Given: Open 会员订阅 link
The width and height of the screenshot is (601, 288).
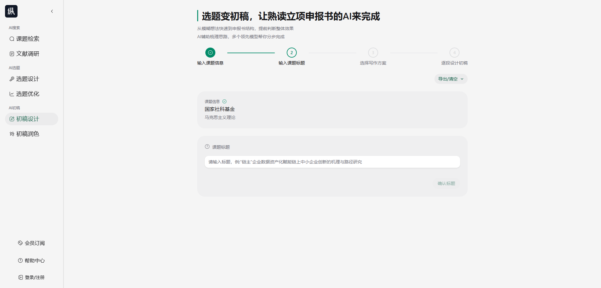Looking at the screenshot, I should 32,243.
